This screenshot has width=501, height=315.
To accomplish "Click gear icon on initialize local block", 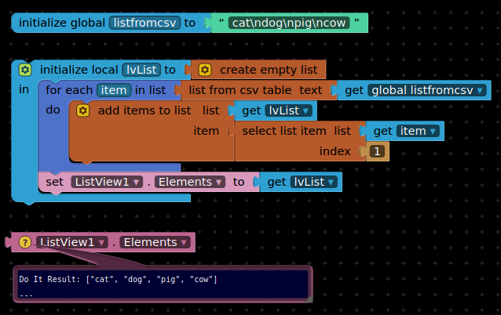I will pyautogui.click(x=25, y=70).
